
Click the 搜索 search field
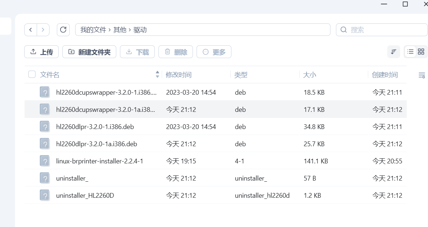(381, 30)
